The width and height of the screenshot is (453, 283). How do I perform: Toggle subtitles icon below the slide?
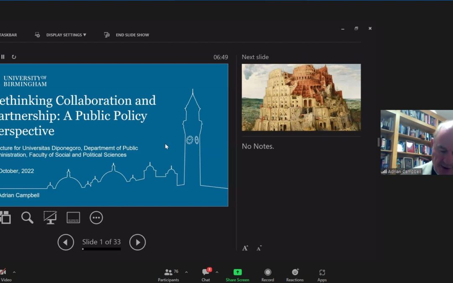[73, 218]
